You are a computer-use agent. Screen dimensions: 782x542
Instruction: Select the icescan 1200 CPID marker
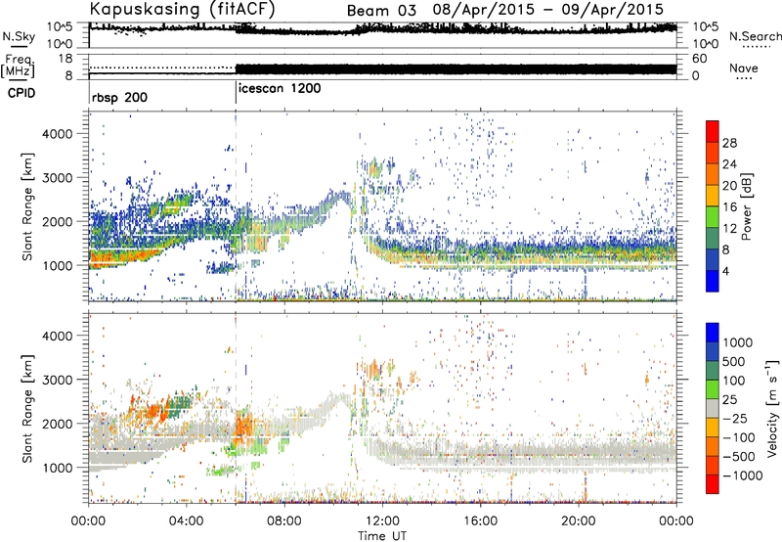280,89
